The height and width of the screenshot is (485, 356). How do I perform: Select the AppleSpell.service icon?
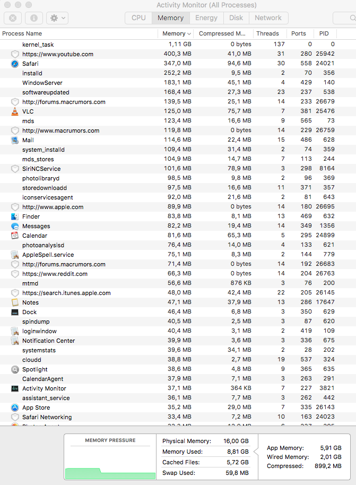pyautogui.click(x=15, y=255)
